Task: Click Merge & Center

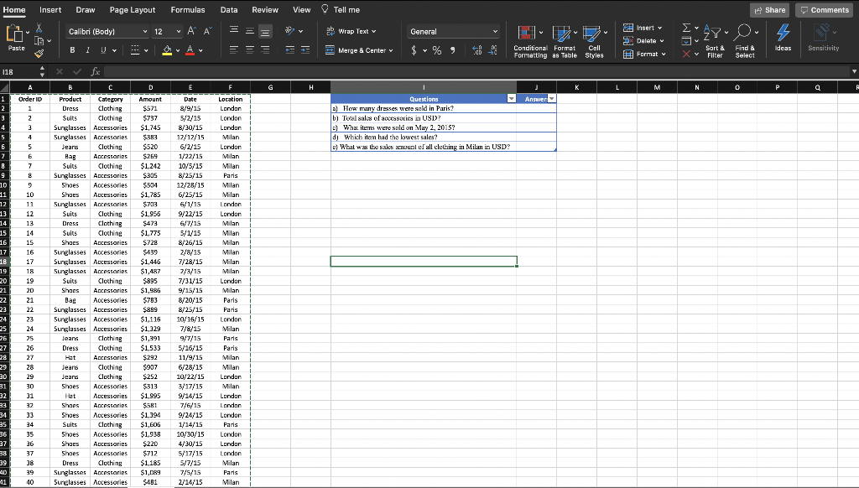Action: 359,50
